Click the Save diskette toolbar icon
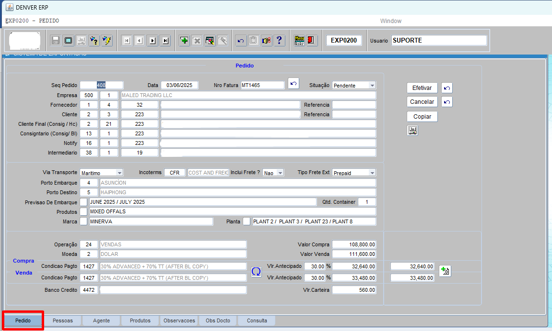This screenshot has height=331, width=552. [56, 41]
